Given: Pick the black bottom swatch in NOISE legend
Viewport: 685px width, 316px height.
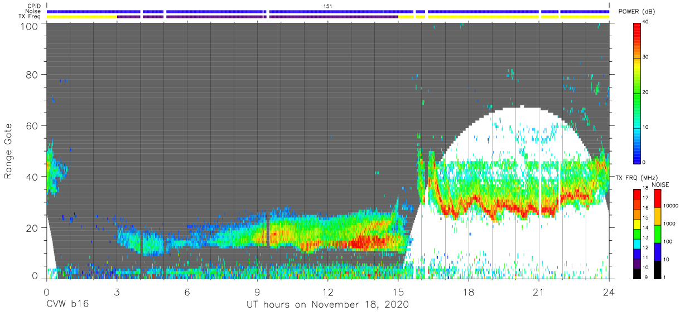Looking at the screenshot, I should click(x=657, y=269).
